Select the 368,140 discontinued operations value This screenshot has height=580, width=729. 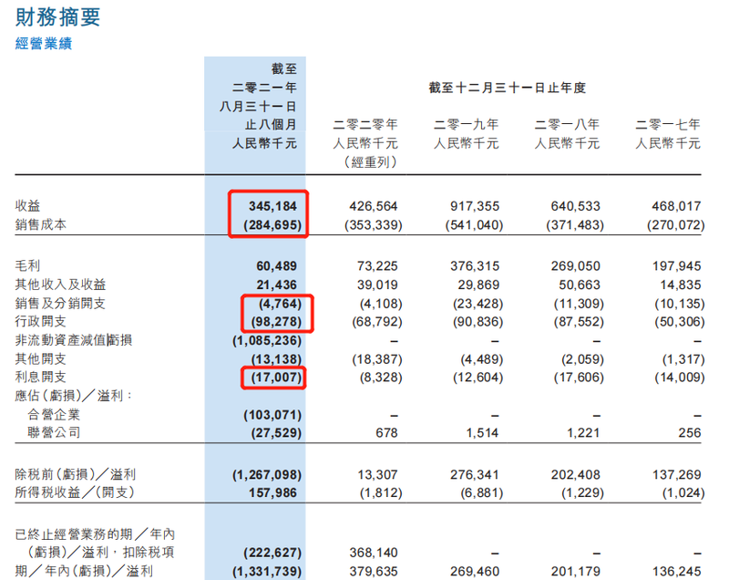[x=374, y=552]
